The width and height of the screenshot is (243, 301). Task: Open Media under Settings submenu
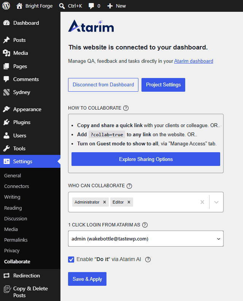(11, 229)
